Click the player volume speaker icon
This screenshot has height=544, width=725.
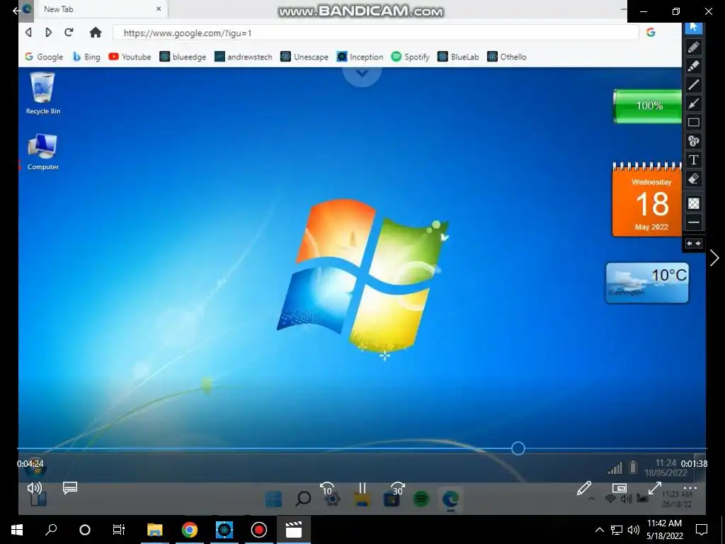click(35, 488)
